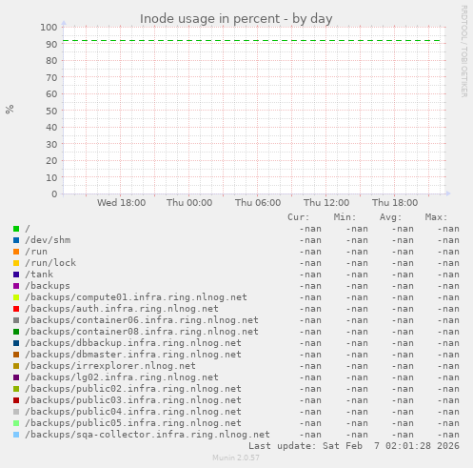This screenshot has width=473, height=468.
Task: Click the gray swatch for container06 backup
Action: click(16, 320)
